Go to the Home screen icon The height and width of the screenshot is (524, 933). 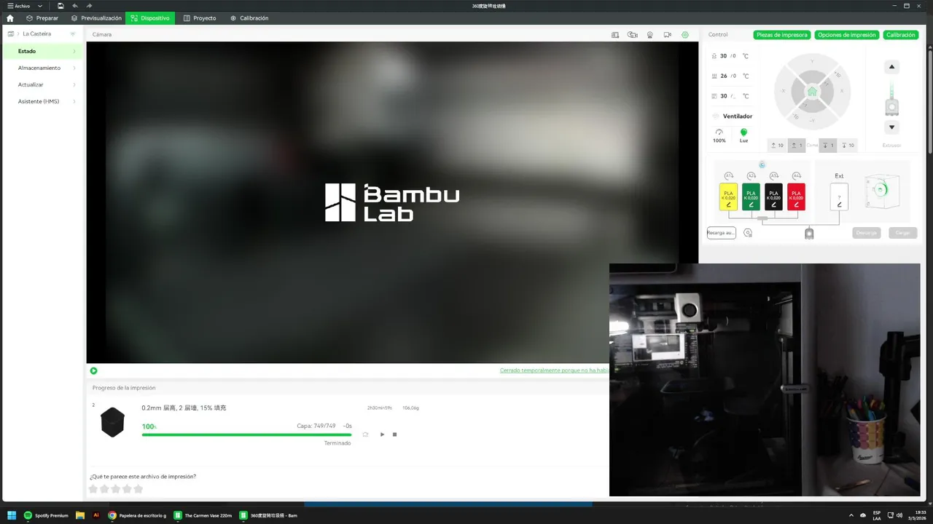coord(9,18)
